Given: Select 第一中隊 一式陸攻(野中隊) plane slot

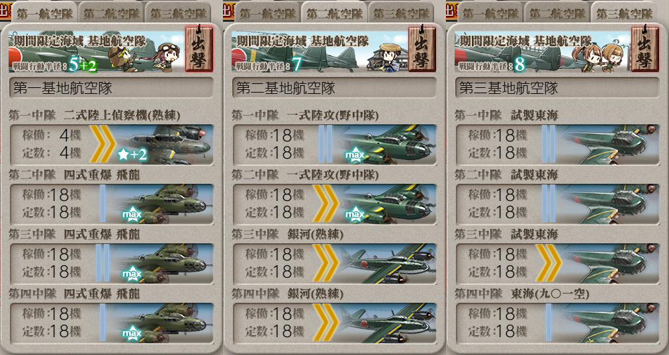Looking at the screenshot, I should (x=335, y=145).
